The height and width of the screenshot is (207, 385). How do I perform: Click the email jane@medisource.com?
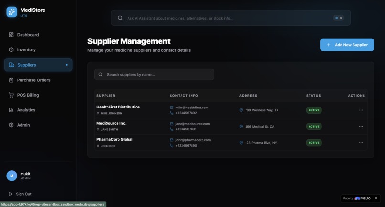point(192,124)
